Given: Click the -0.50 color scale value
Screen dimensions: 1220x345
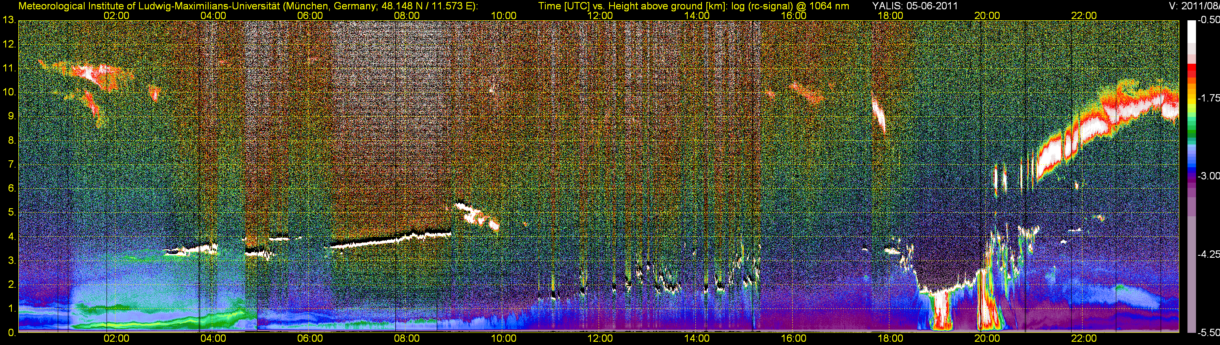Looking at the screenshot, I should pyautogui.click(x=1208, y=20).
